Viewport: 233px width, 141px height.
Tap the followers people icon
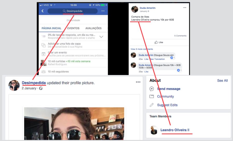43,72
